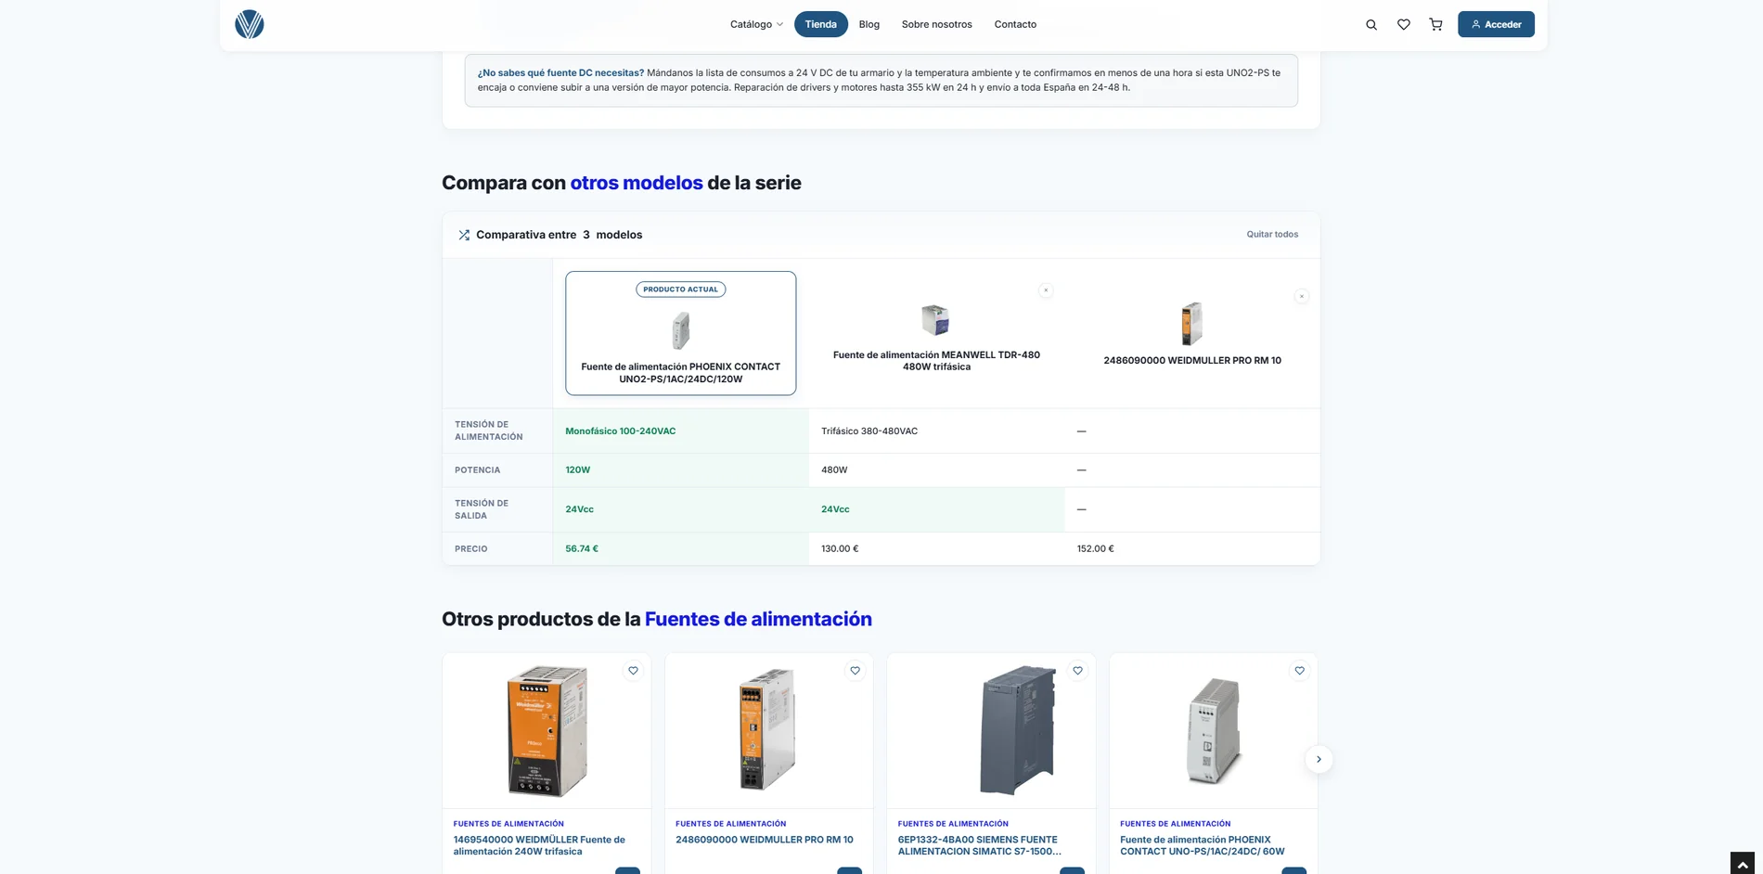Click the scroll-to-top arrow button
Viewport: 1763px width, 874px height.
click(1743, 863)
